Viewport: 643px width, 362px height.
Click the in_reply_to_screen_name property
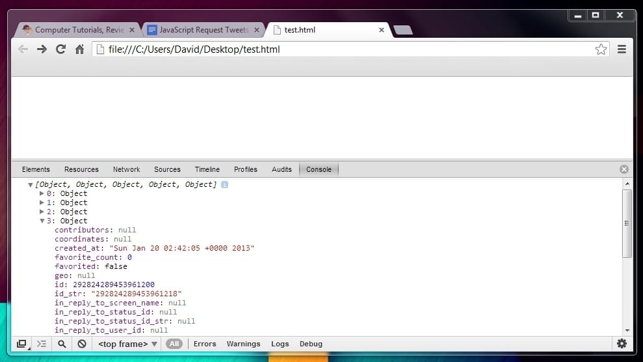(x=120, y=303)
